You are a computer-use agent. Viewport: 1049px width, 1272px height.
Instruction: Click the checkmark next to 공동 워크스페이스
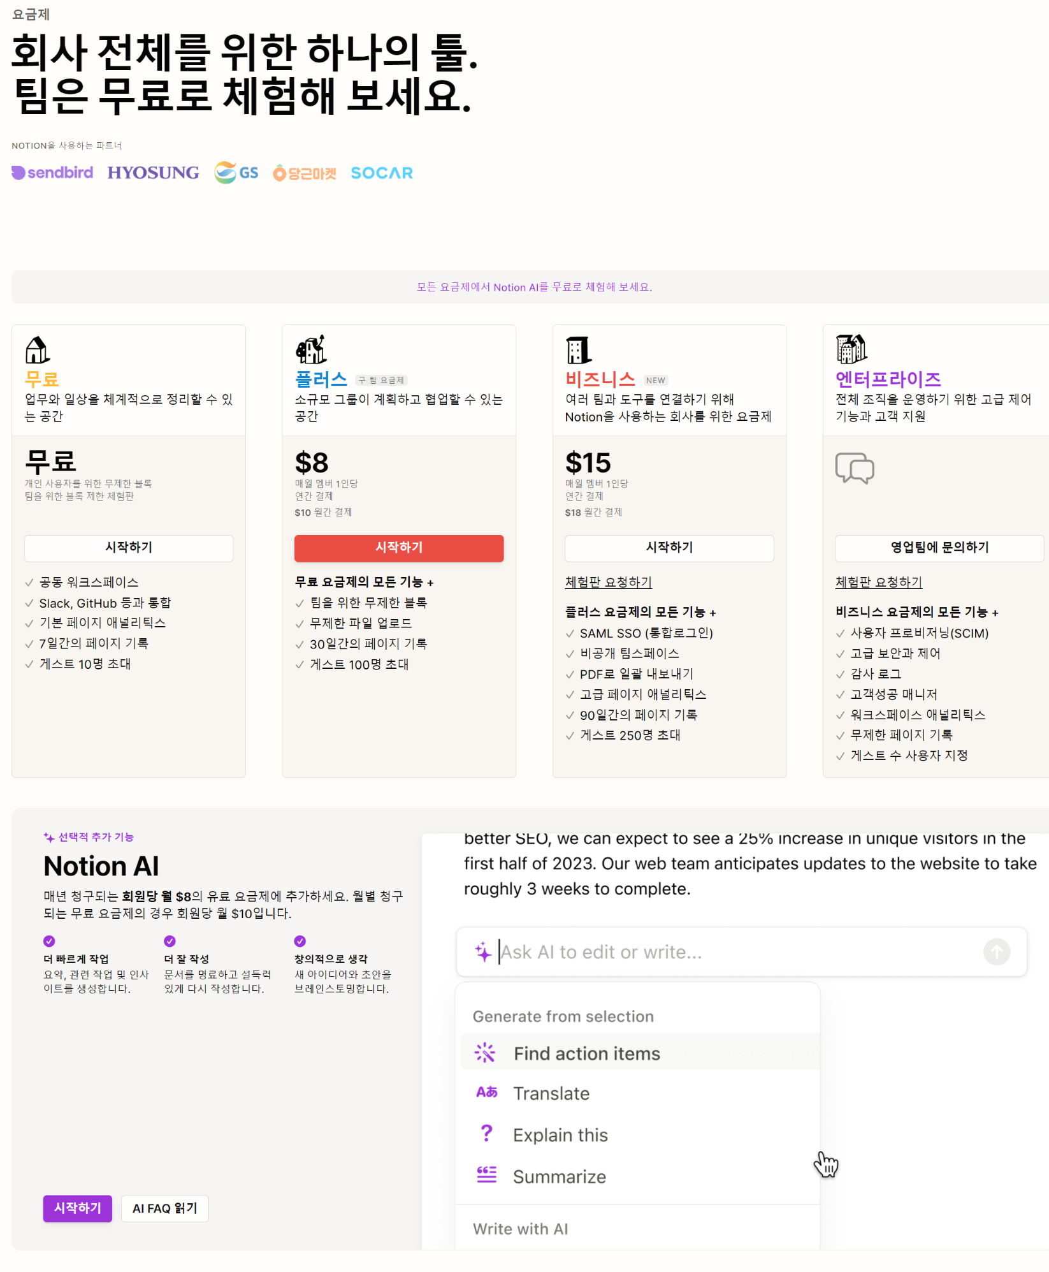29,583
